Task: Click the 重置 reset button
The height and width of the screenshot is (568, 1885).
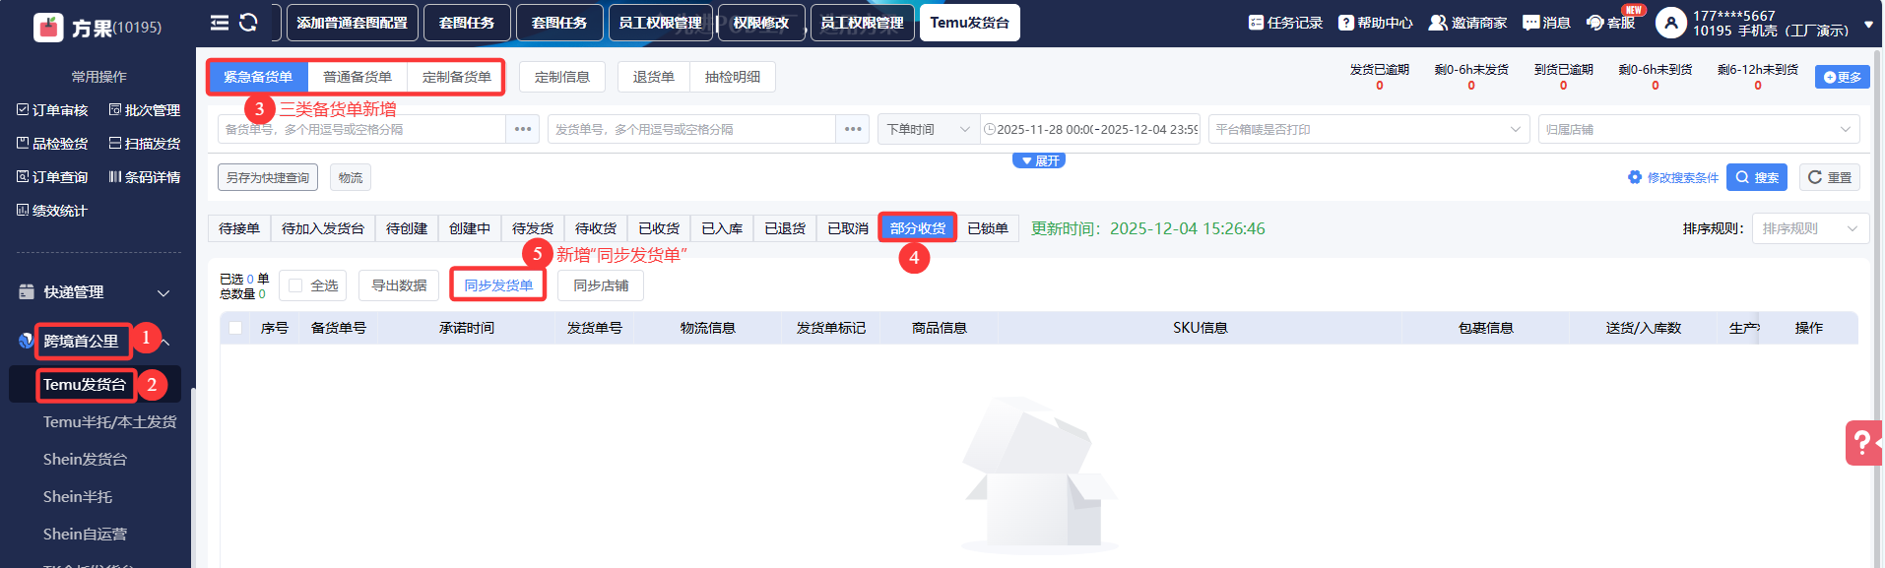Action: (x=1830, y=177)
